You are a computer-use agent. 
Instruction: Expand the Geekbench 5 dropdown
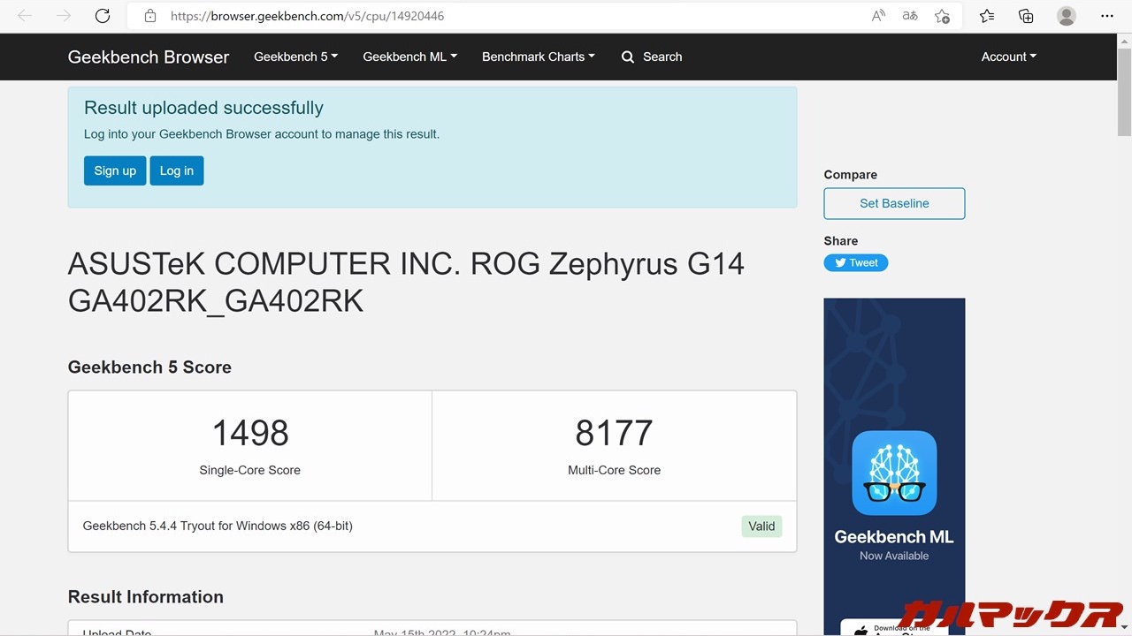pyautogui.click(x=295, y=57)
